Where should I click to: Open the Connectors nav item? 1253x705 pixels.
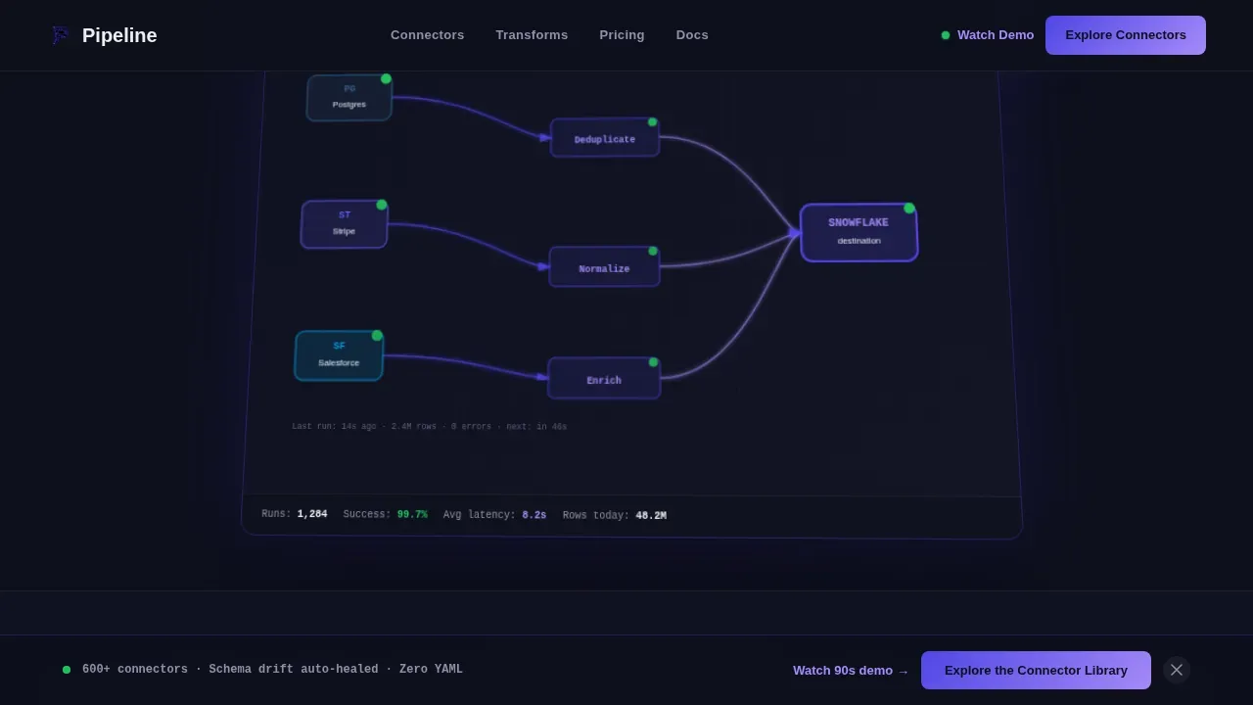[x=428, y=35]
